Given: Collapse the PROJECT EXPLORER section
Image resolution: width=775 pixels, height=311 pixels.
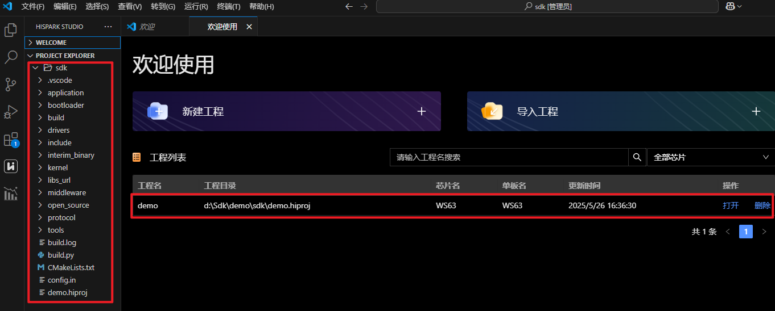Looking at the screenshot, I should pyautogui.click(x=65, y=56).
